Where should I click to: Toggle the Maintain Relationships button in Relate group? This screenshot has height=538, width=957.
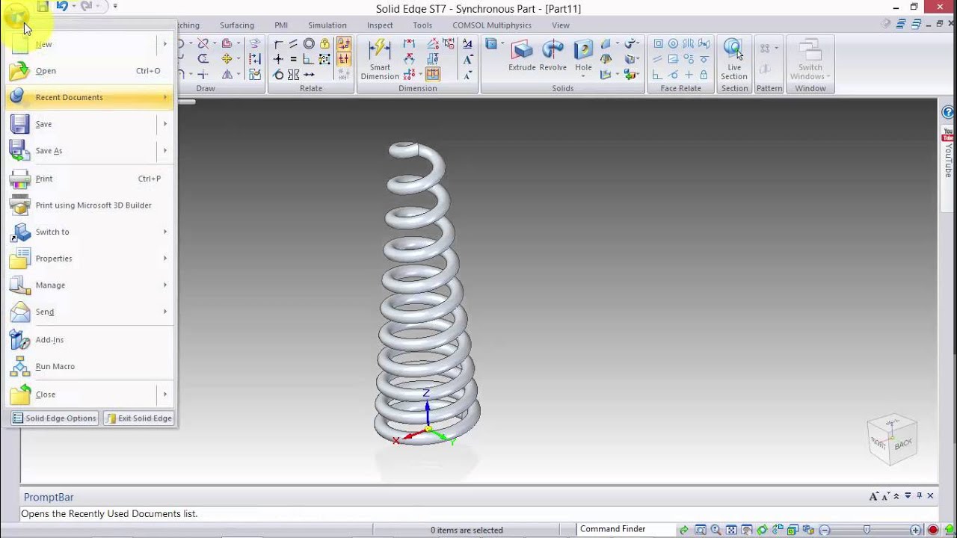tap(344, 43)
